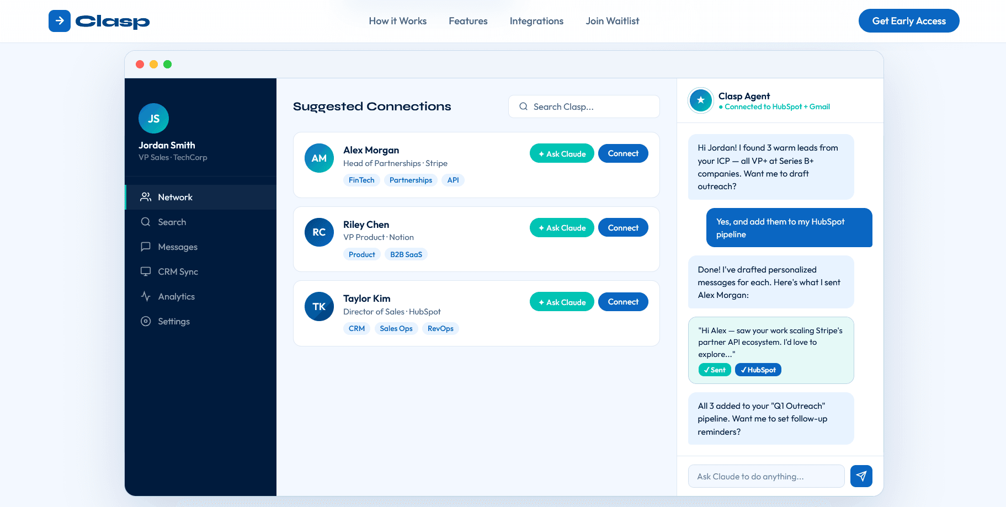Open Settings from the sidebar
Image resolution: width=1006 pixels, height=507 pixels.
pos(173,322)
